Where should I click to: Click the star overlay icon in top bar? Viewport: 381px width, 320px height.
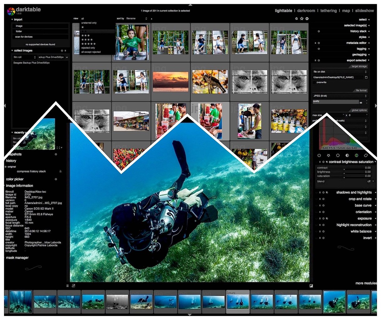tap(302, 19)
